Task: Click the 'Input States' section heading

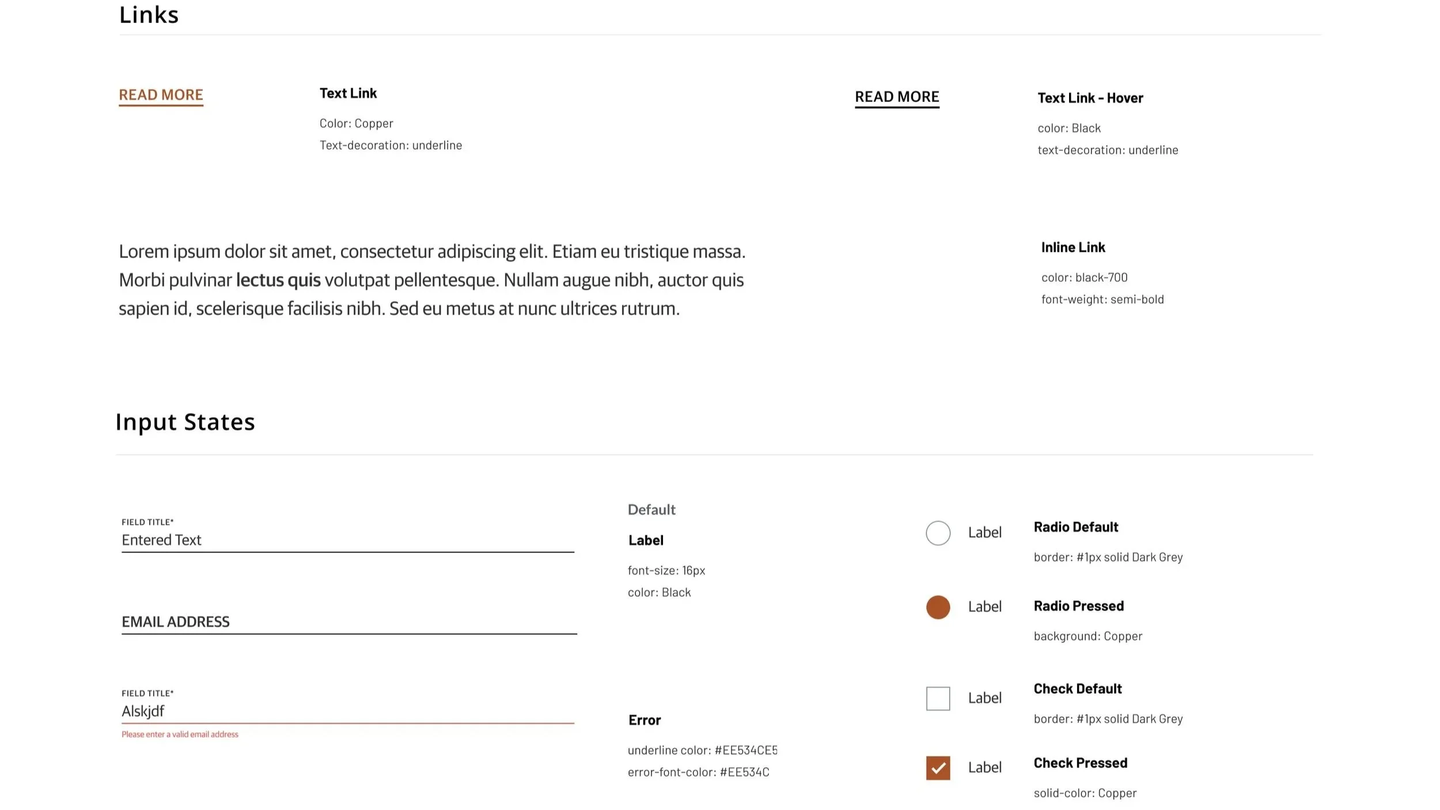Action: pyautogui.click(x=185, y=422)
